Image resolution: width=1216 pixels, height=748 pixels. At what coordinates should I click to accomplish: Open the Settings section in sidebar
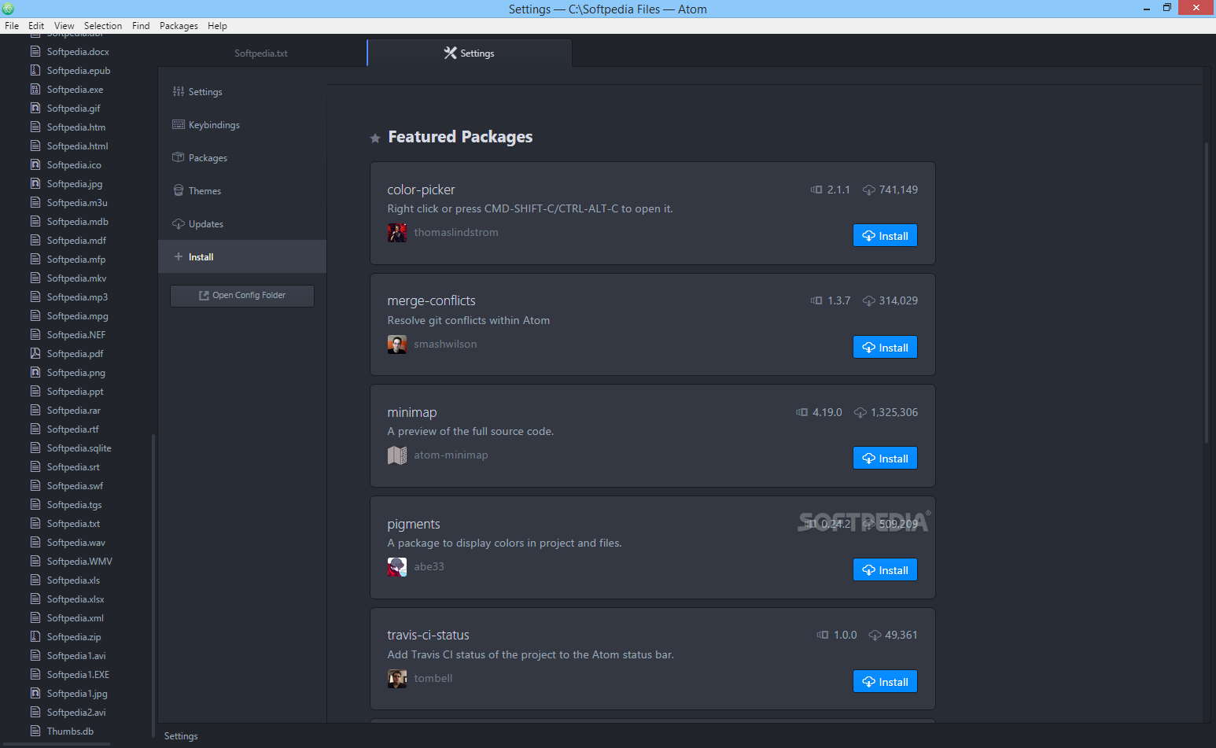(242, 92)
